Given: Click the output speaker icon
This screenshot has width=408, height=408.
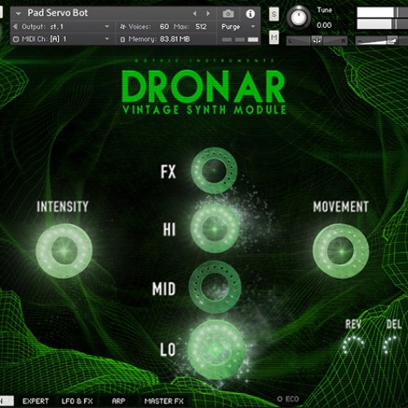Looking at the screenshot, I should tap(16, 27).
